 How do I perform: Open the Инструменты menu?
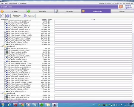coord(13,3)
